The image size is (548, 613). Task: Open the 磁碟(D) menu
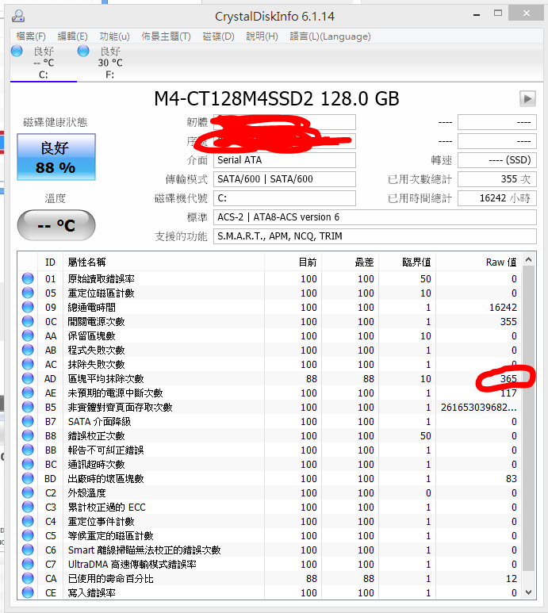click(x=219, y=36)
